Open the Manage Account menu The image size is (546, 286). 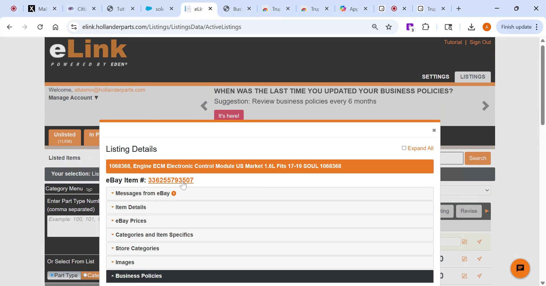(x=73, y=98)
